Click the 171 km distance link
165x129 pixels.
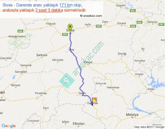(65, 5)
